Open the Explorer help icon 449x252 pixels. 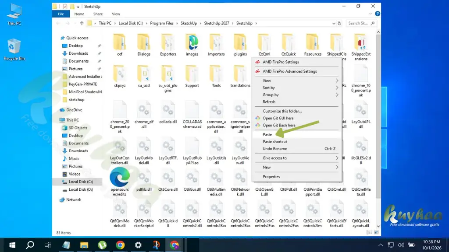pyautogui.click(x=378, y=14)
